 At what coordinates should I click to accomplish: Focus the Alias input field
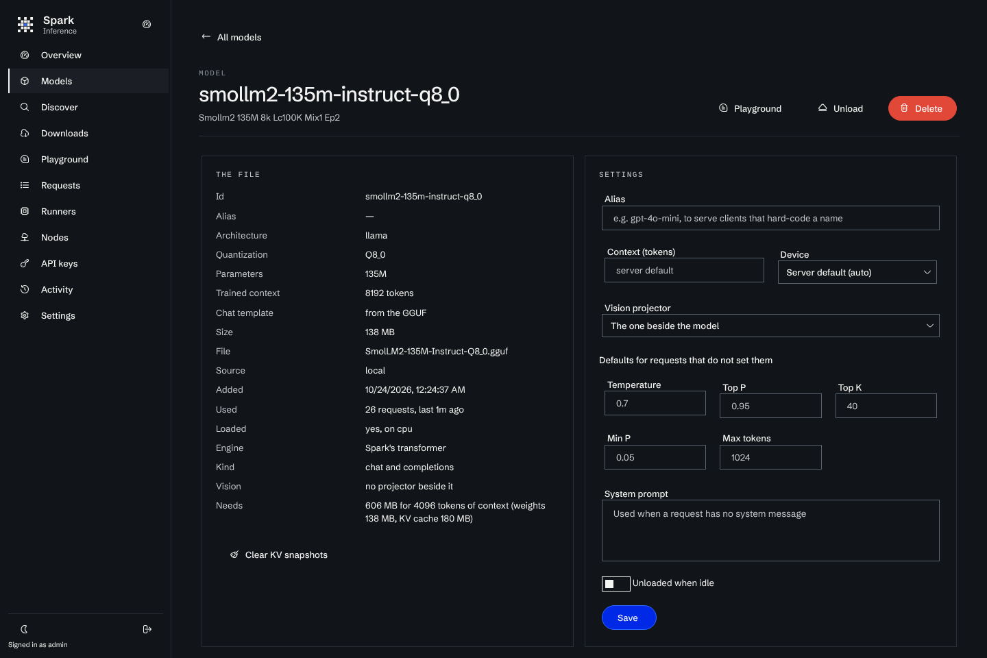pos(770,218)
